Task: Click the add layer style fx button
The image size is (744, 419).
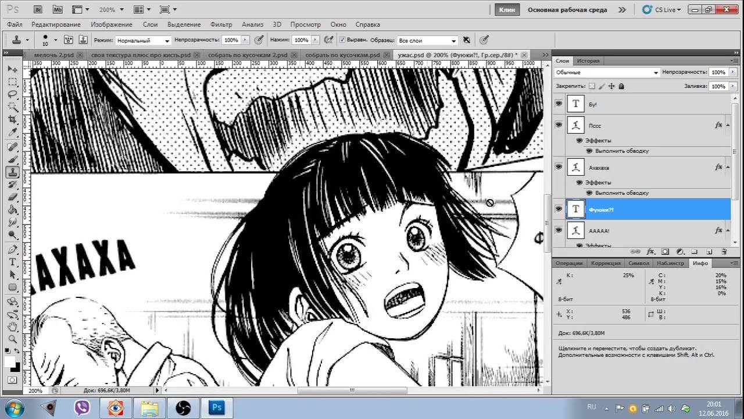Action: click(x=650, y=252)
